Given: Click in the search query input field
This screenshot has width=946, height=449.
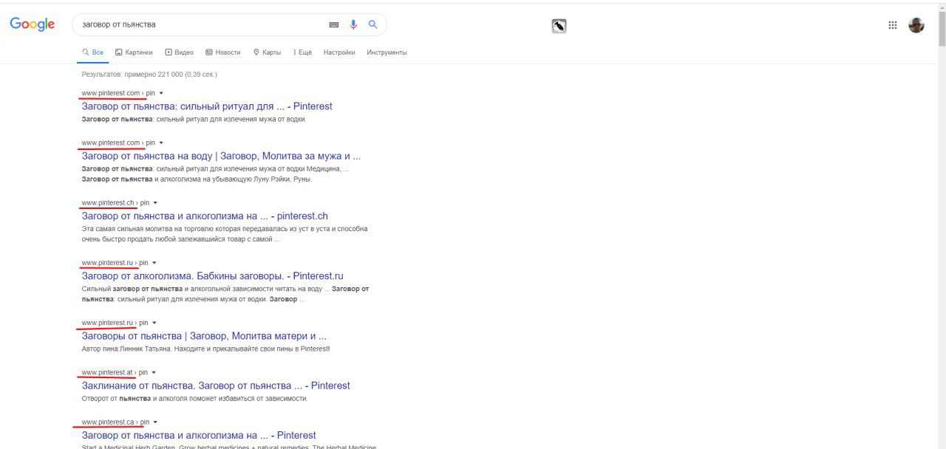Looking at the screenshot, I should 200,24.
